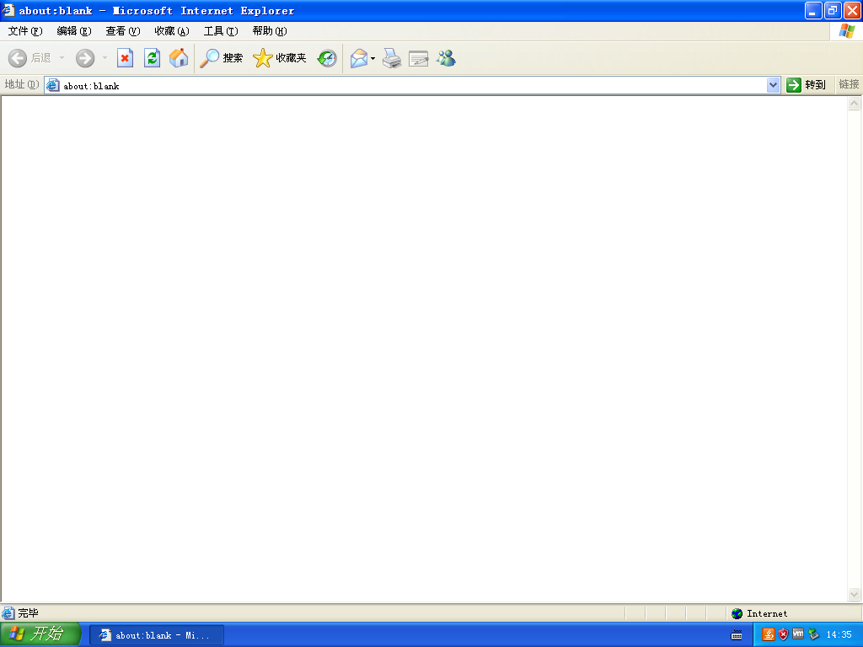863x647 pixels.
Task: Open the 开始 Start button
Action: click(40, 634)
